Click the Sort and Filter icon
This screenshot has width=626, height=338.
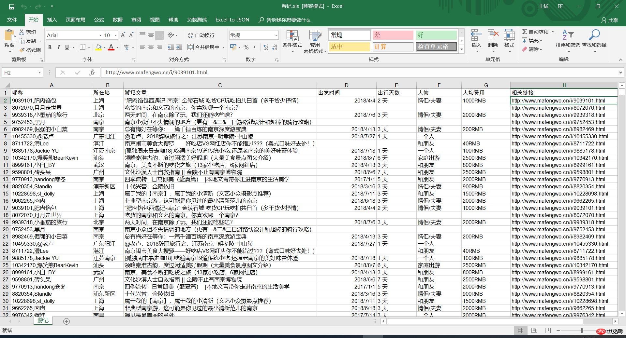(568, 35)
